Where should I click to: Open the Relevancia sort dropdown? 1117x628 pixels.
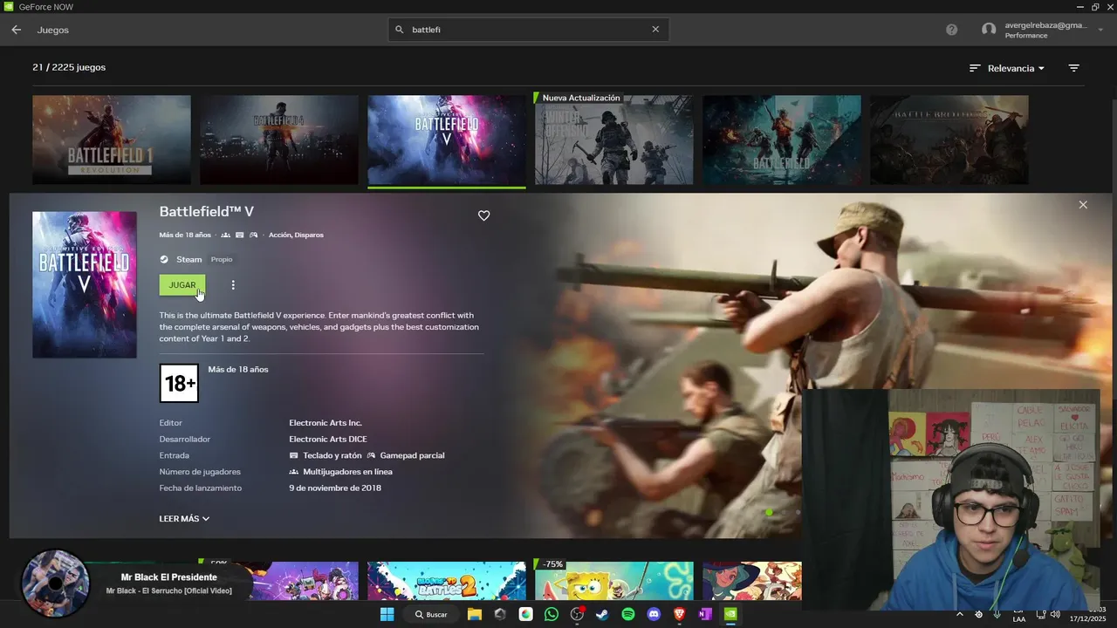pyautogui.click(x=1007, y=68)
